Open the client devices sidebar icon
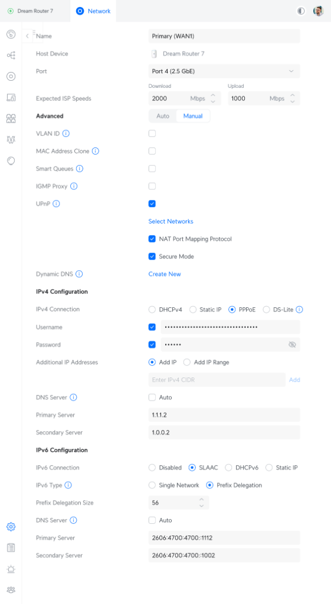The height and width of the screenshot is (604, 331). 11,97
